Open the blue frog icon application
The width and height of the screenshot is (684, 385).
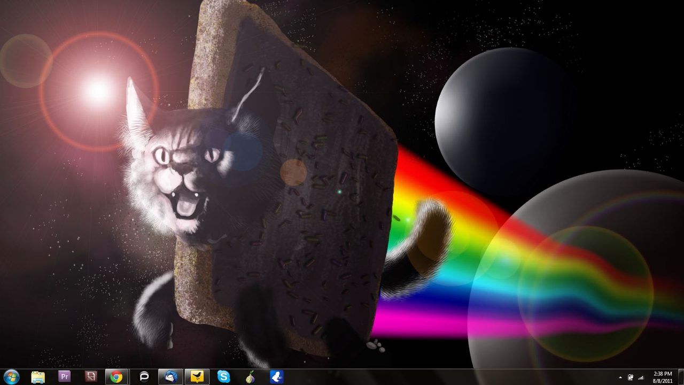click(x=277, y=377)
